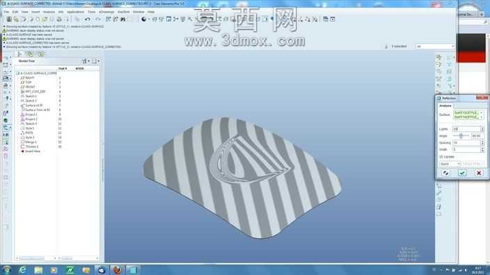Click the shading display sphere icon
Image resolution: width=490 pixels, height=275 pixels.
pos(143,19)
